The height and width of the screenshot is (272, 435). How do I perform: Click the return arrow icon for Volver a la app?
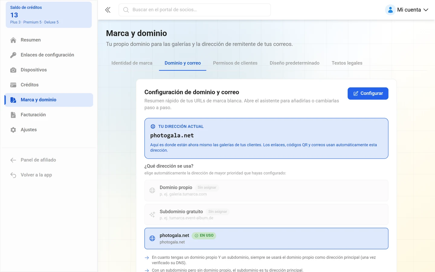point(13,175)
